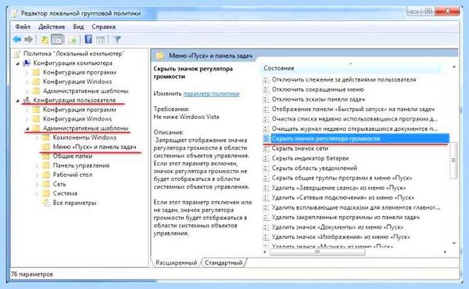469x289 pixels.
Task: Click the scroll-right arrow of policy list
Action: (445, 252)
